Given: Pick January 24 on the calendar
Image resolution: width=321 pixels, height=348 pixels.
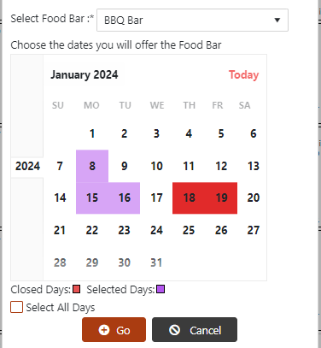Looking at the screenshot, I should pyautogui.click(x=156, y=230).
